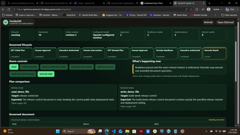The image size is (240, 135).
Task: Open the McAfee Security bookmark
Action: click(x=199, y=15)
